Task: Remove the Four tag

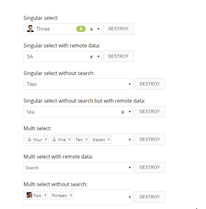Action: (46, 139)
